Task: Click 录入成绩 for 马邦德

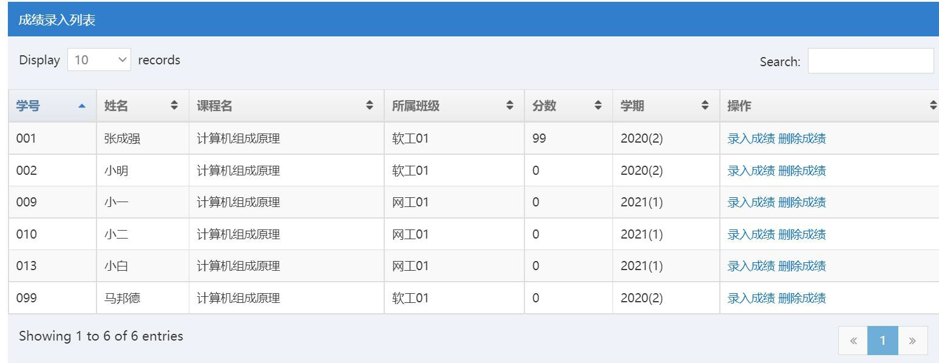Action: (751, 298)
